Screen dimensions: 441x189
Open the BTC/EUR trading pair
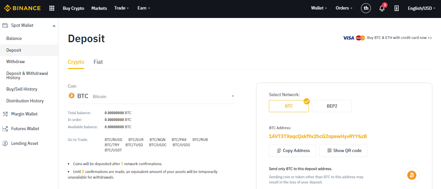pos(136,140)
